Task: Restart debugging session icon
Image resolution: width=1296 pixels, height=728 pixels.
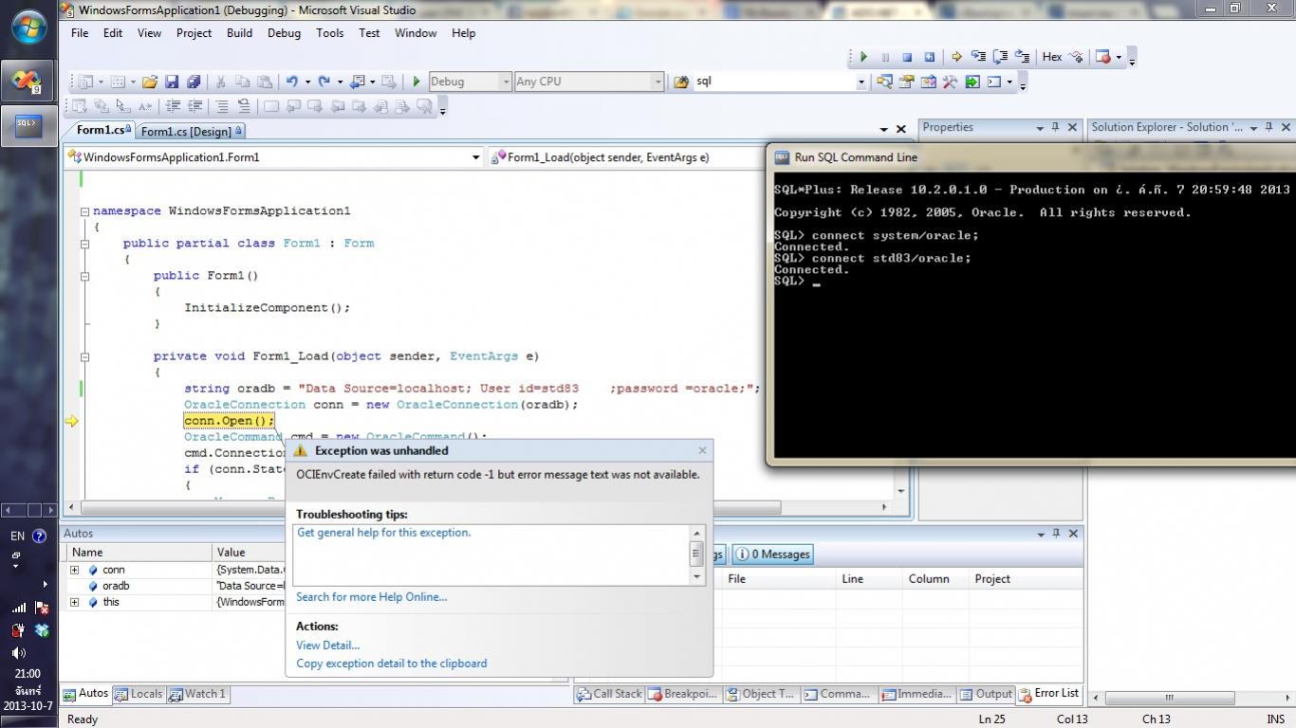Action: (x=930, y=57)
